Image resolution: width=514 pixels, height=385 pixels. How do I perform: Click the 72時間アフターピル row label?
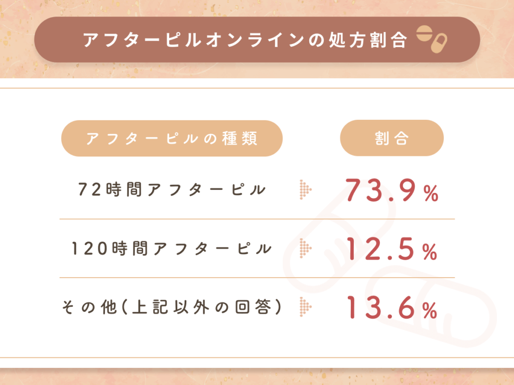click(x=172, y=190)
